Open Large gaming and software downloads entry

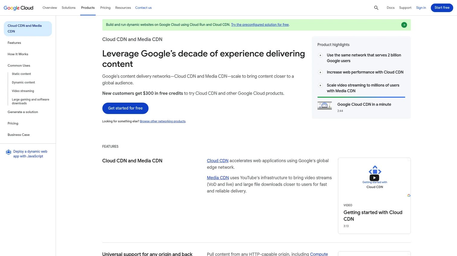click(30, 101)
